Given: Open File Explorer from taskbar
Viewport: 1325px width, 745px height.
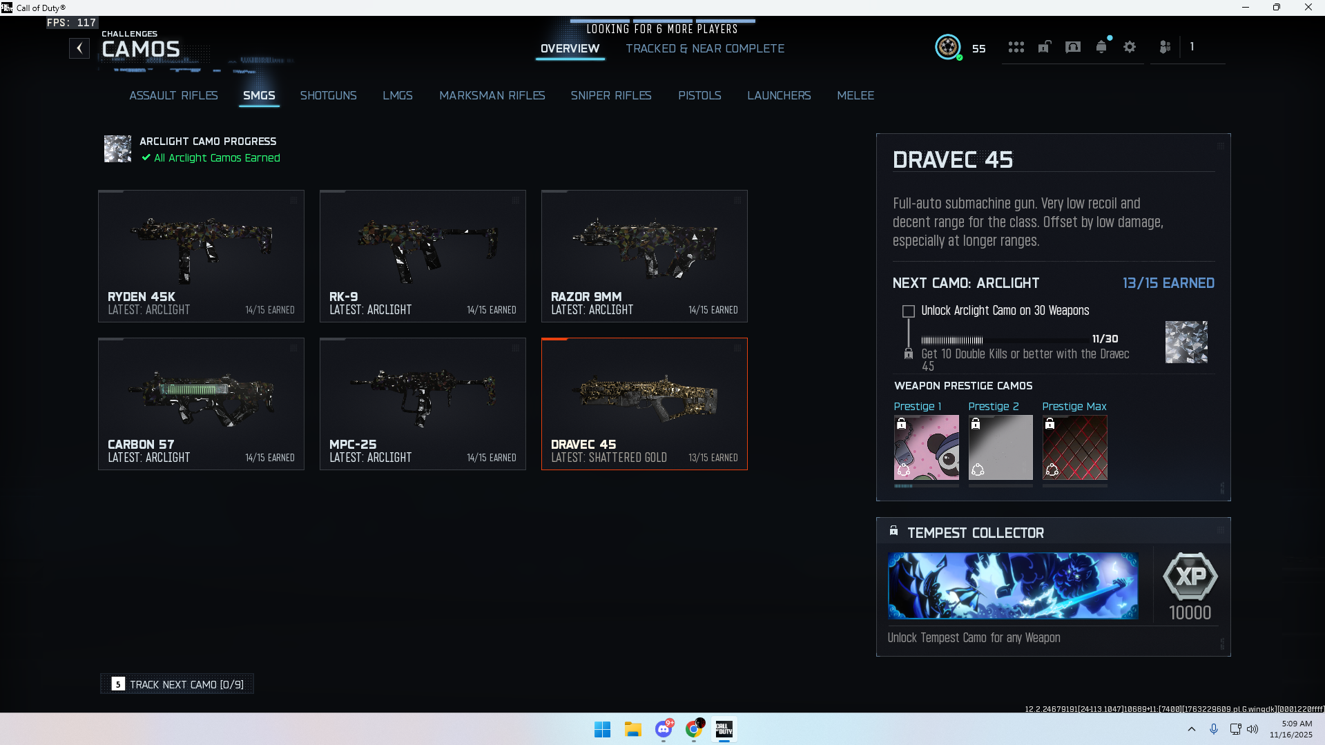Looking at the screenshot, I should pyautogui.click(x=633, y=729).
